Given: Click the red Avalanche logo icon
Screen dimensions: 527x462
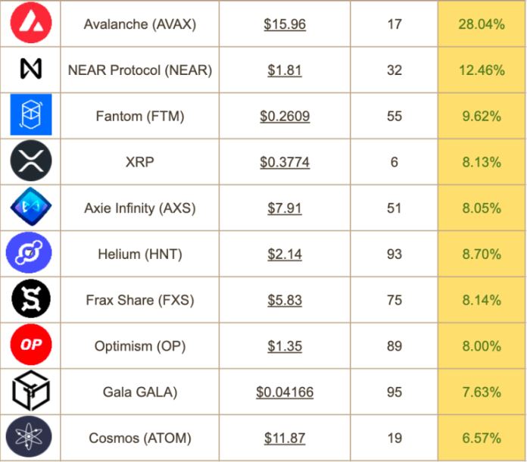Looking at the screenshot, I should pos(31,23).
